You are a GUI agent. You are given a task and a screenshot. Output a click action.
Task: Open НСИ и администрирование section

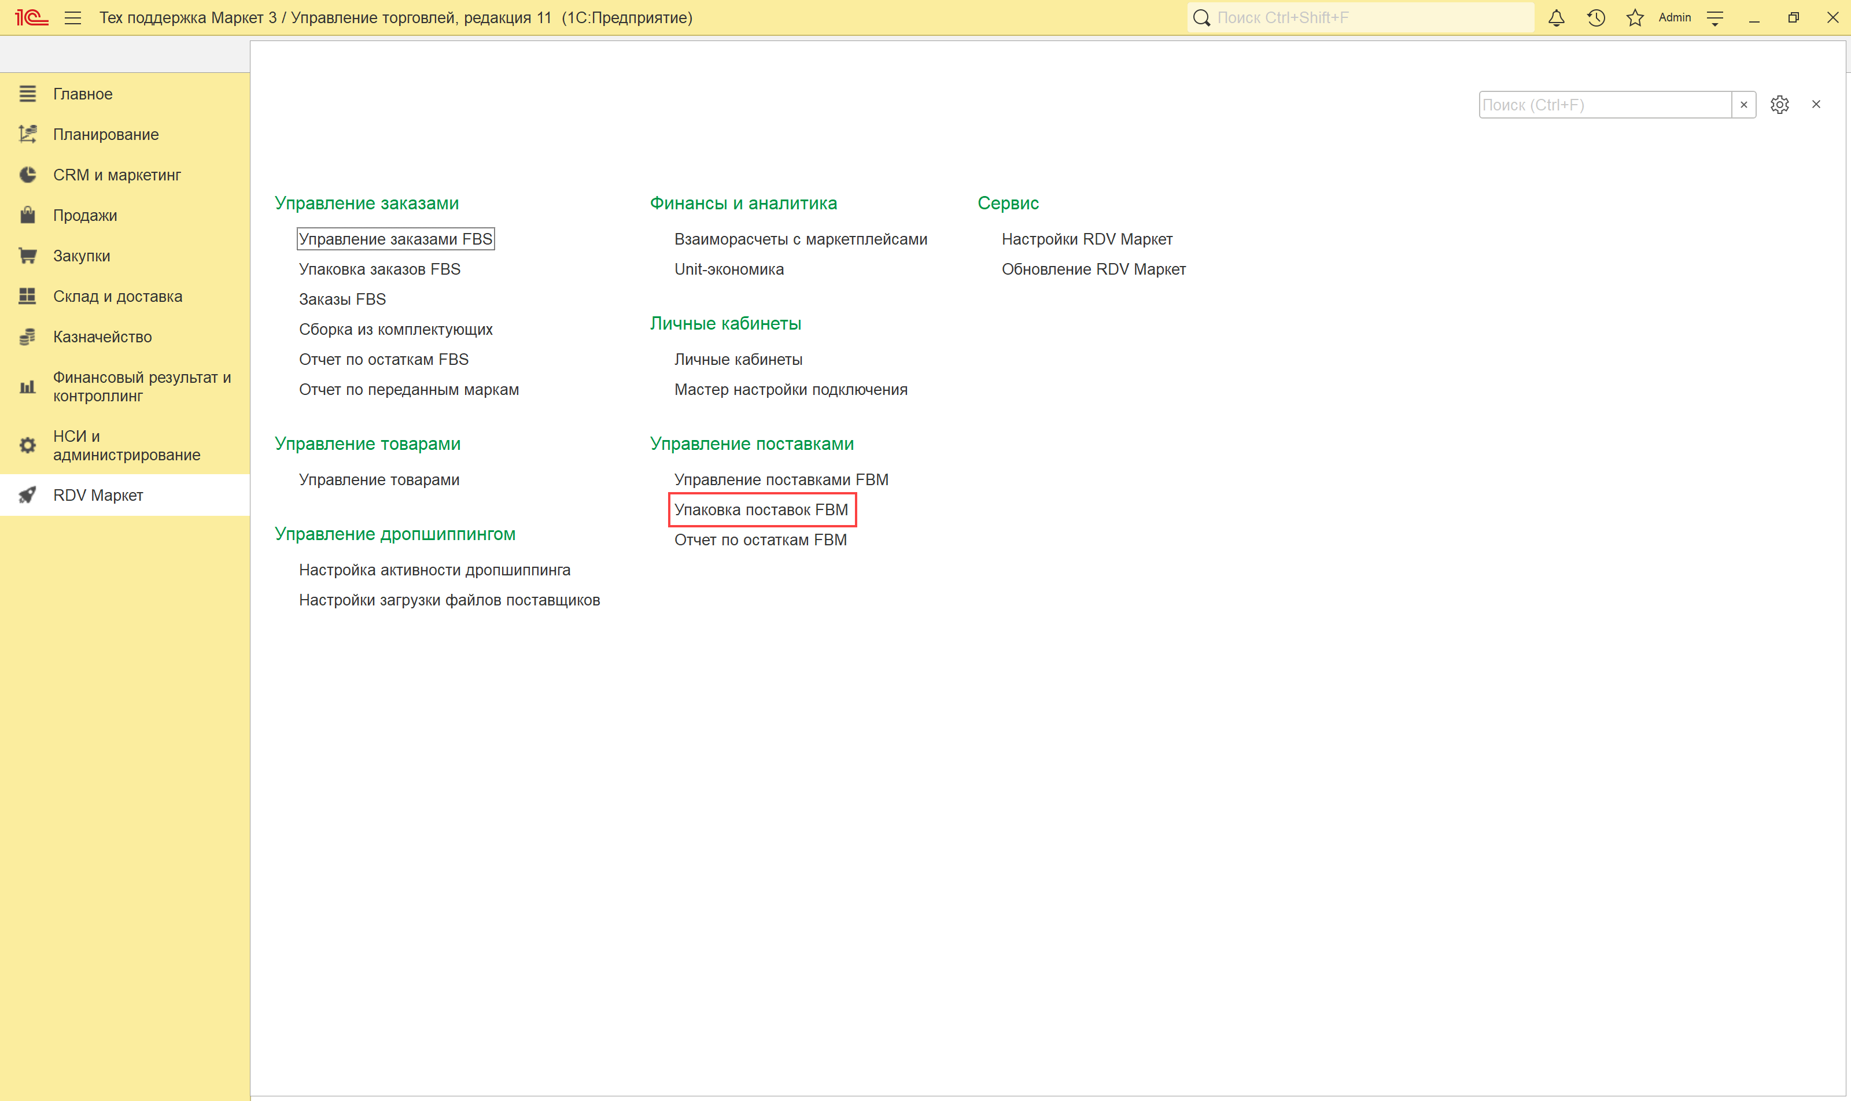click(x=126, y=445)
